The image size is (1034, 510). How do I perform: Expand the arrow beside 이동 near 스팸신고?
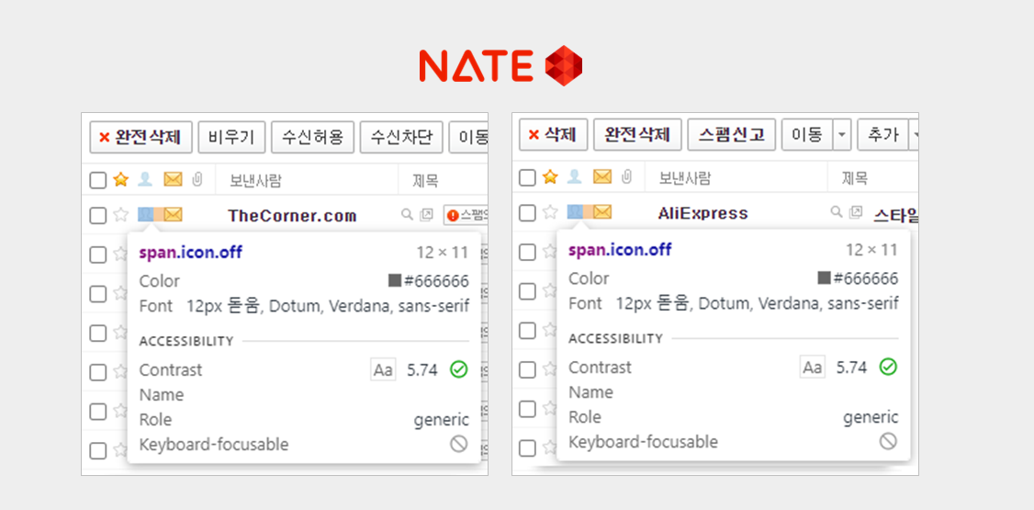[842, 134]
